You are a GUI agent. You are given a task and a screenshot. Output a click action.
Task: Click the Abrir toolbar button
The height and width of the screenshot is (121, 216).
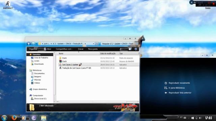[x=48, y=49]
